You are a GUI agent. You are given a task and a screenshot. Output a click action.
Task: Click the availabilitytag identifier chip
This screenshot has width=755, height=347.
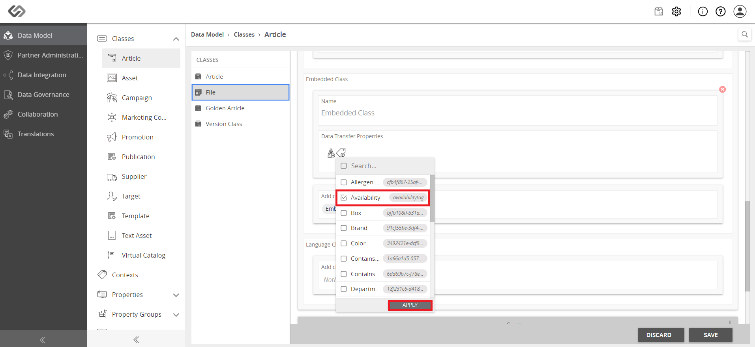408,198
